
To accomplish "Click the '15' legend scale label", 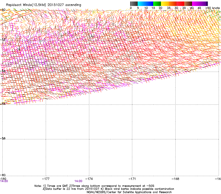I will 153,8.
